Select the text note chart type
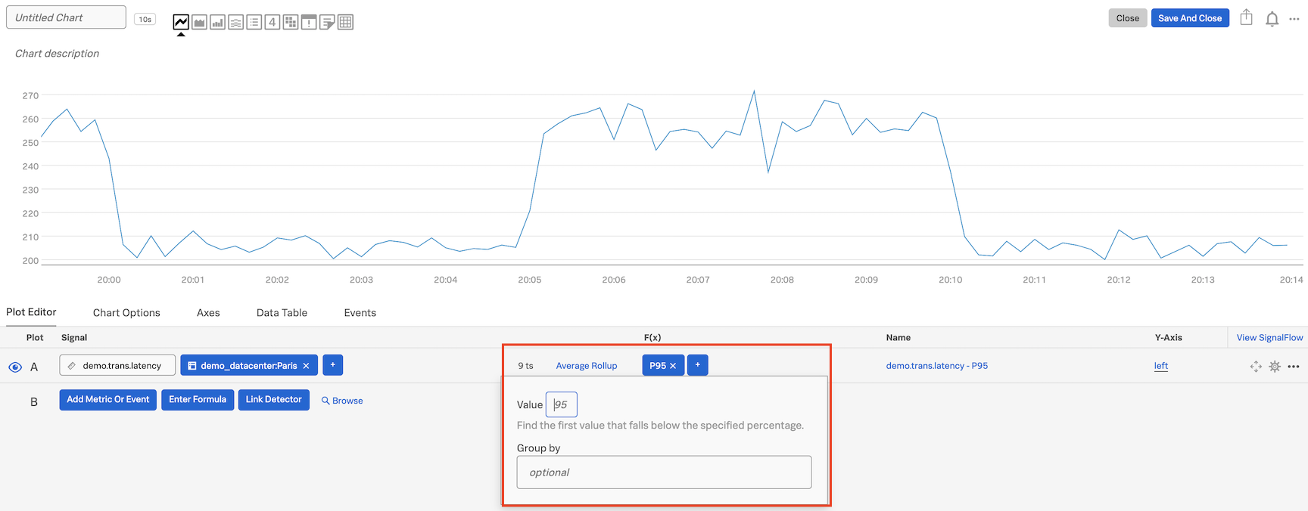This screenshot has width=1308, height=511. [x=327, y=23]
